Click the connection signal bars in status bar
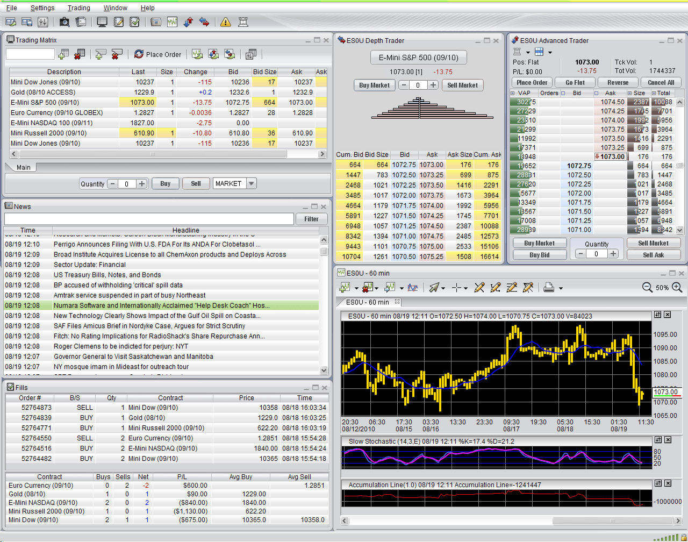The height and width of the screenshot is (542, 688). 666,537
